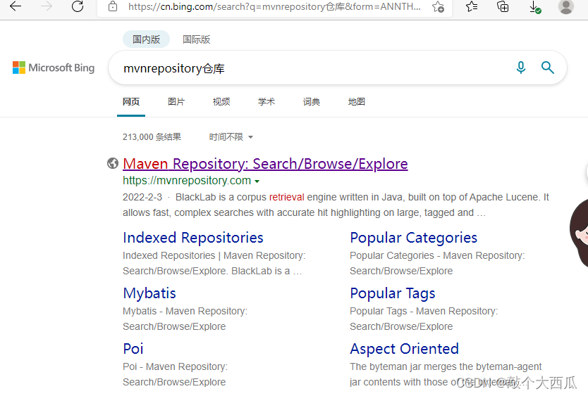The image size is (588, 396).
Task: Open the 学术 tab
Action: tap(267, 102)
